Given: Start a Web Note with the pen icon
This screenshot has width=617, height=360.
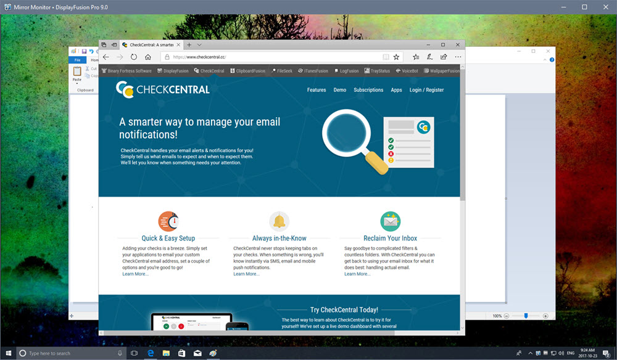Looking at the screenshot, I should tap(431, 56).
